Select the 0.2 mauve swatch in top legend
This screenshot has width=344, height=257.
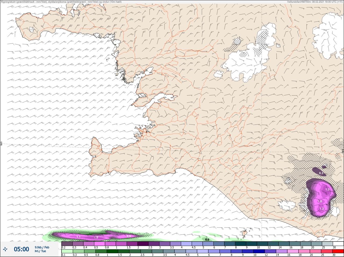(x=67, y=244)
